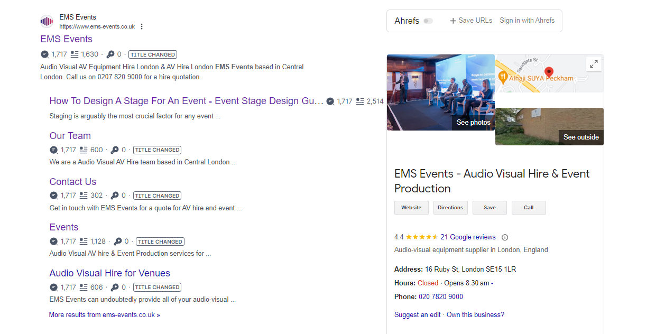Click word count icon showing 606
The image size is (656, 334).
[84, 287]
